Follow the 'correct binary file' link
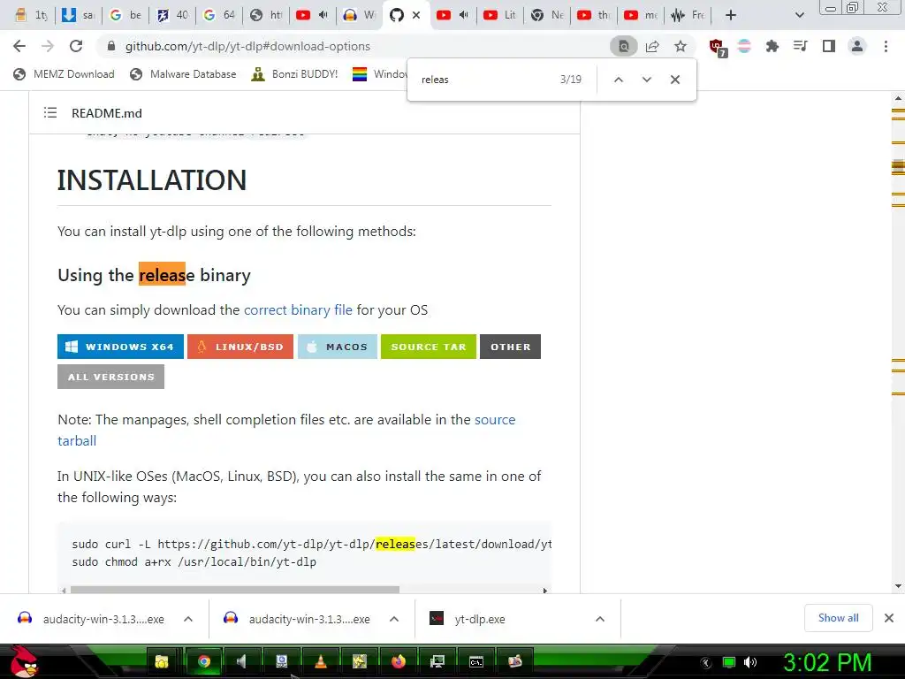 298,310
